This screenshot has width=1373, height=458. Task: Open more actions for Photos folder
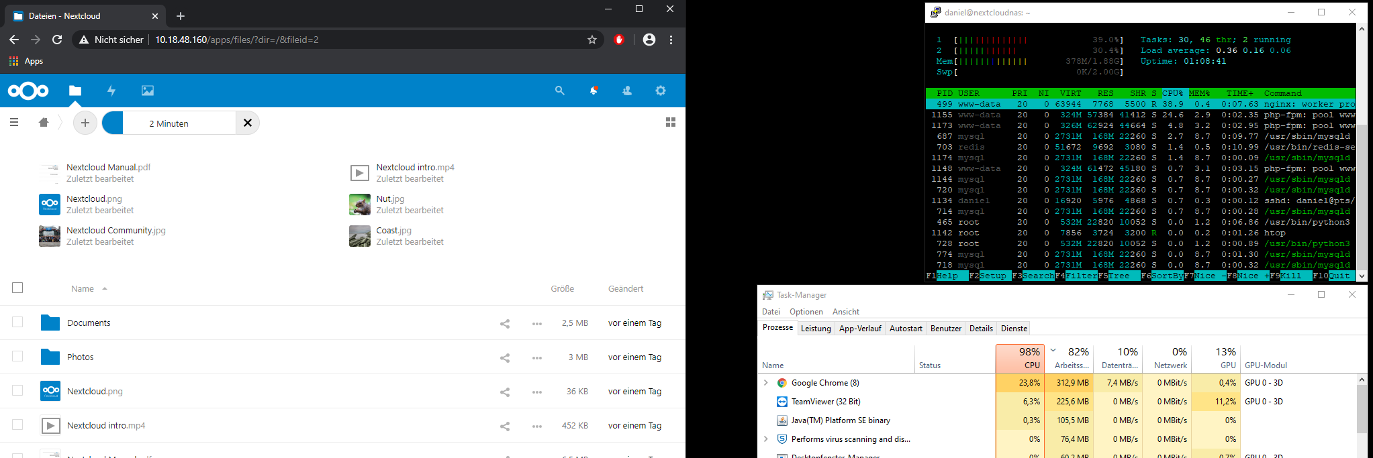536,357
